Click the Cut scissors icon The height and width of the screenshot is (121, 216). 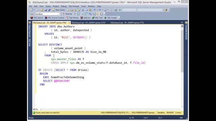pos(83,10)
